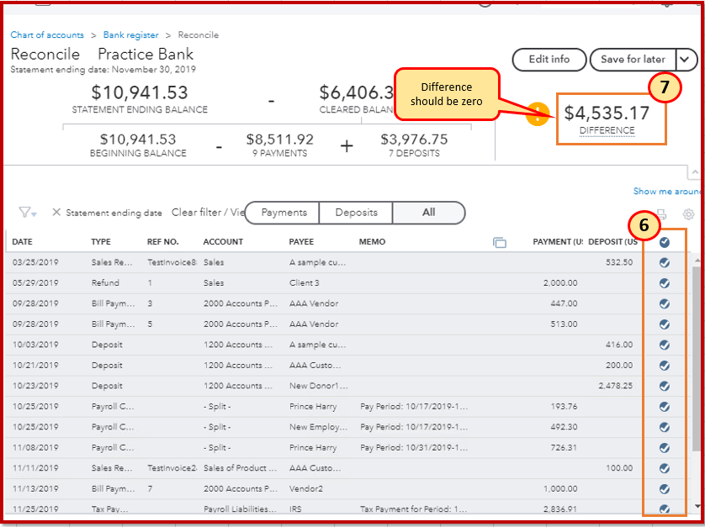Screen dimensions: 705x527
Task: Sort by the PAYMENT column header
Action: (558, 242)
